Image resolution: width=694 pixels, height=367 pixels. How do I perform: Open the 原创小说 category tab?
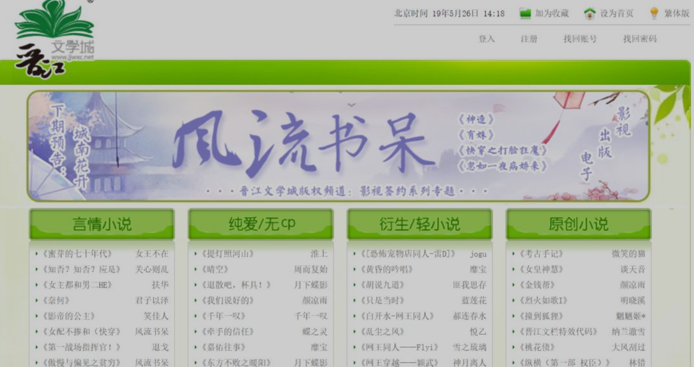coord(578,224)
